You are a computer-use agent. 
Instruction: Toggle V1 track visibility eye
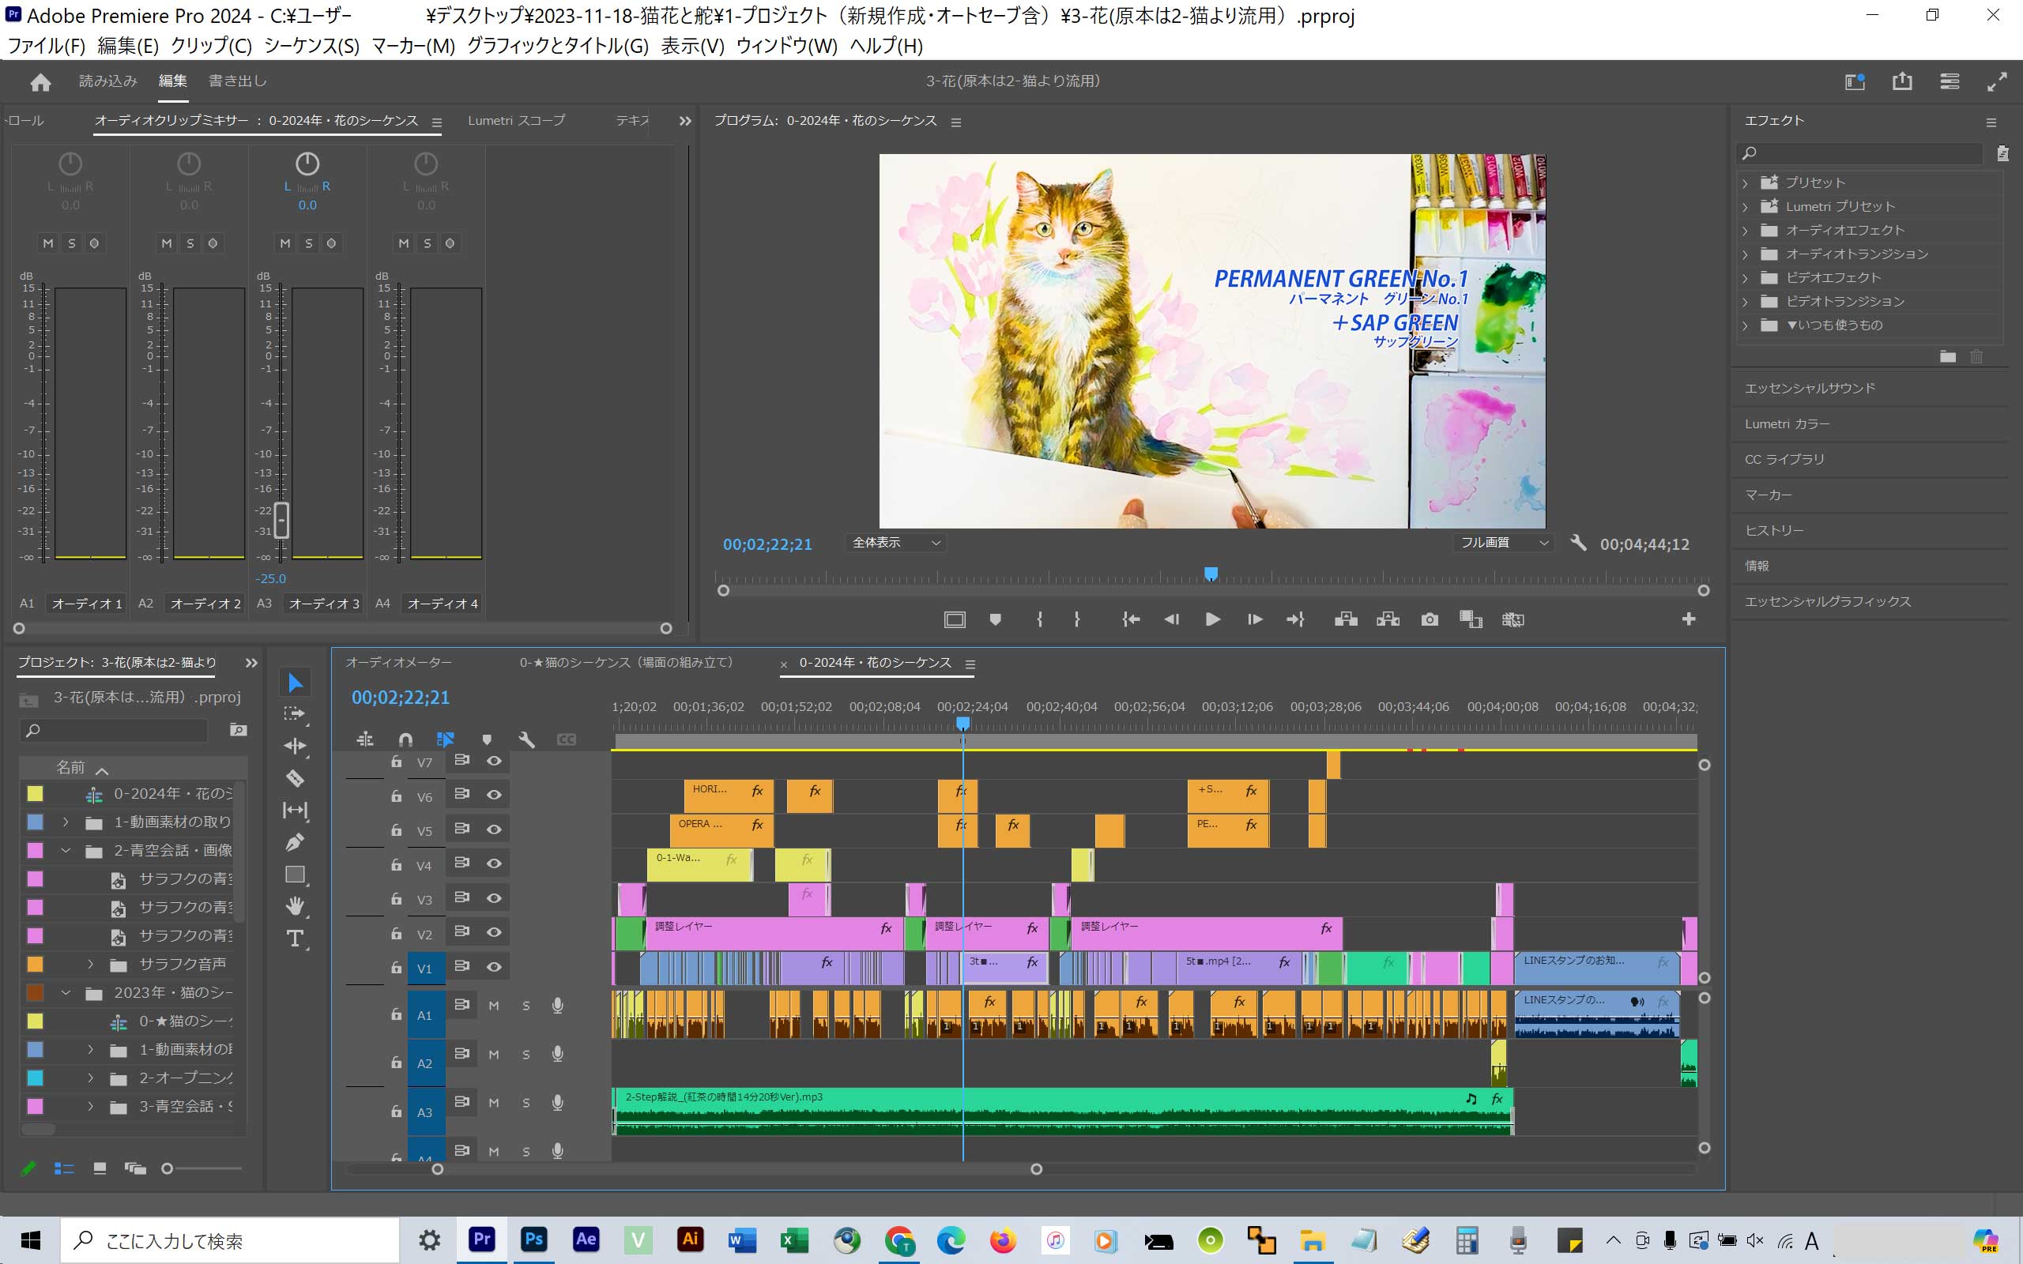[x=494, y=966]
